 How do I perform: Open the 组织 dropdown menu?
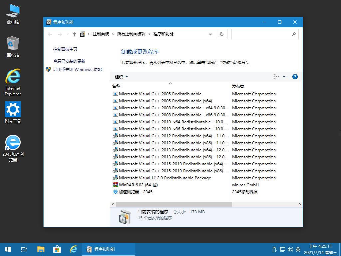click(121, 77)
